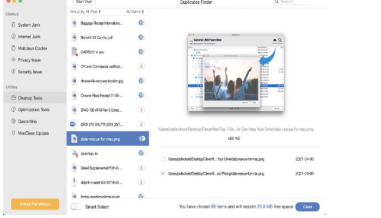The width and height of the screenshot is (381, 218).
Task: Click count badge on choose-file-recovery-location.jpg row
Action: [142, 81]
